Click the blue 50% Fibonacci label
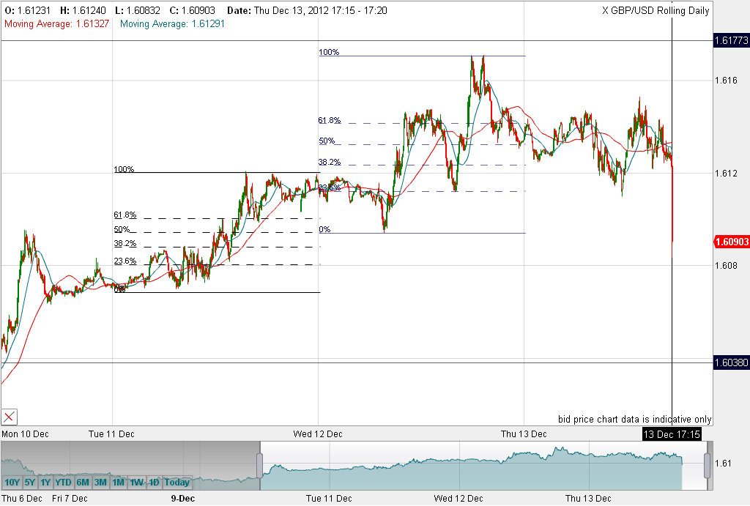This screenshot has width=750, height=506. point(327,141)
